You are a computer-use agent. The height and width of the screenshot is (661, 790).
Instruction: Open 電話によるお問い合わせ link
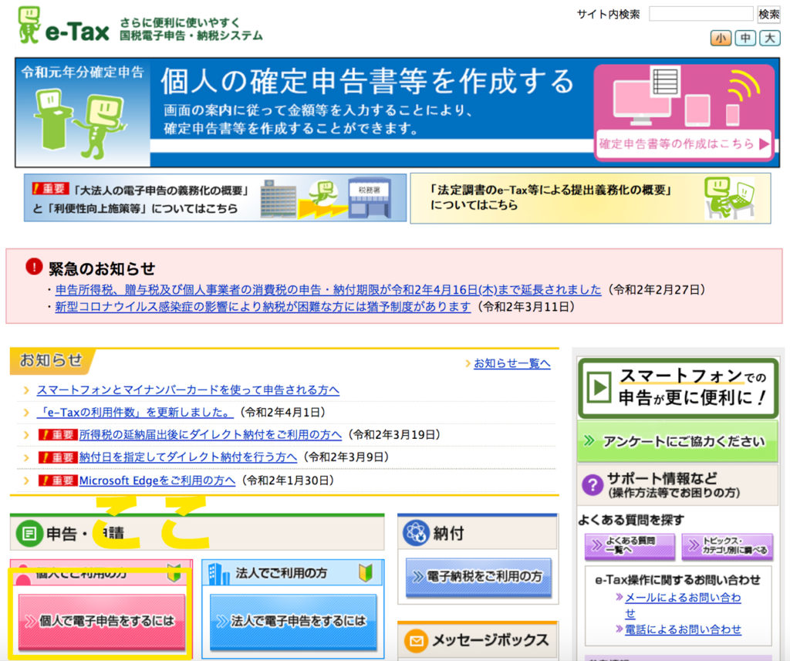click(683, 629)
